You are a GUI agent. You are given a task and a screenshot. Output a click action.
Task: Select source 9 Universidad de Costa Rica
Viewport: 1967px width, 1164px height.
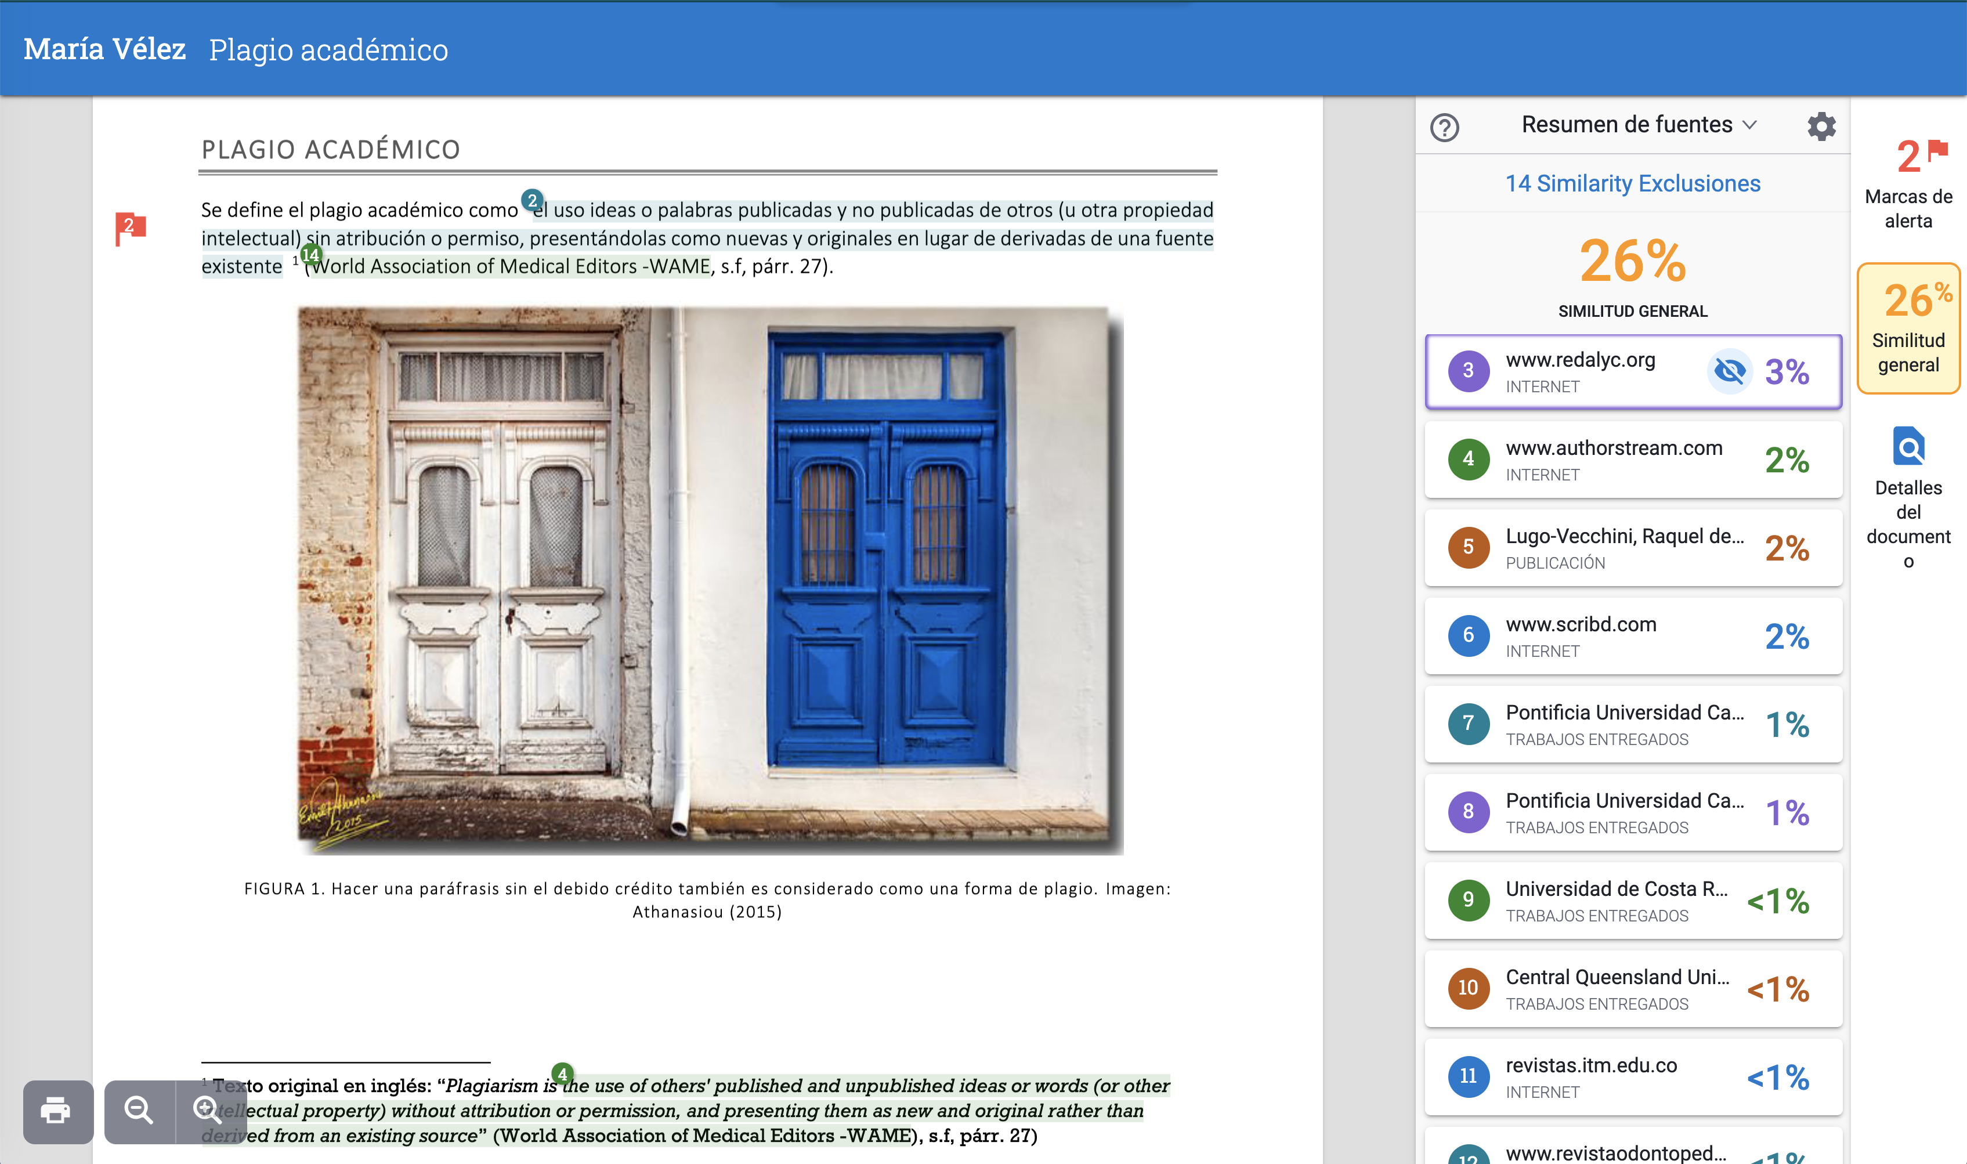(1633, 901)
